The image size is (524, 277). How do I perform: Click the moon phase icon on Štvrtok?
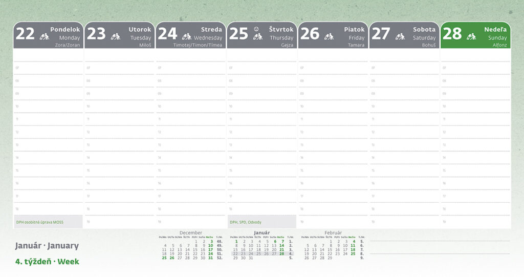pyautogui.click(x=256, y=28)
